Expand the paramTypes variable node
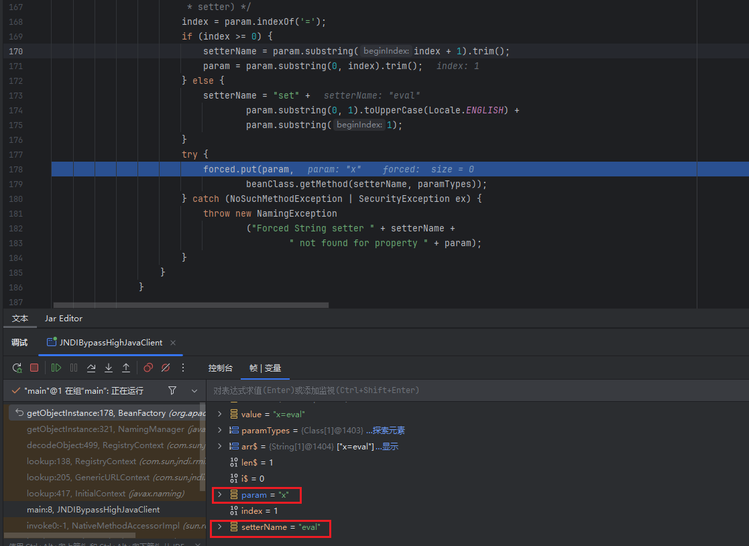This screenshot has width=749, height=546. click(x=220, y=431)
